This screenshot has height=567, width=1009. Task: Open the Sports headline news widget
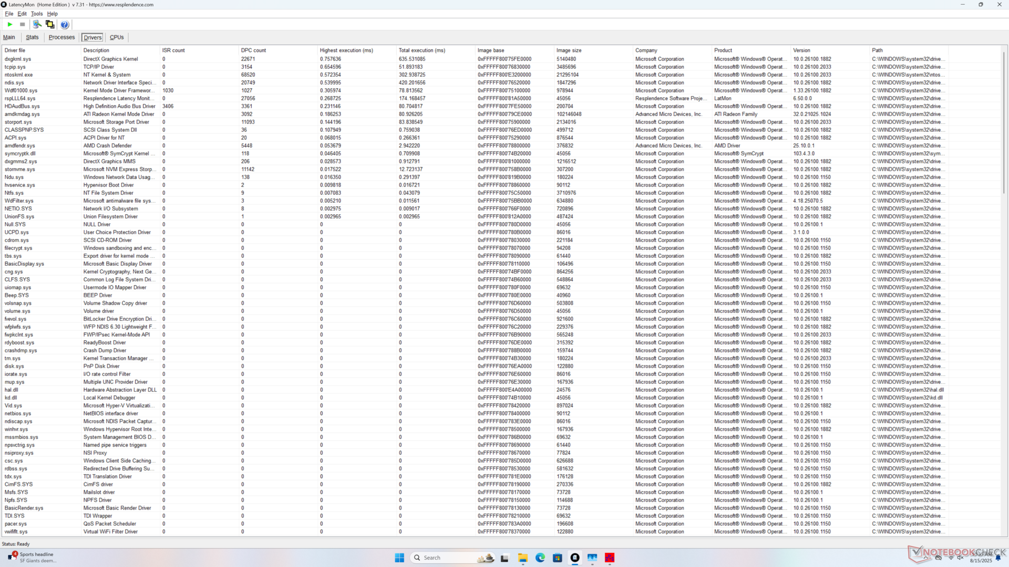(x=32, y=558)
